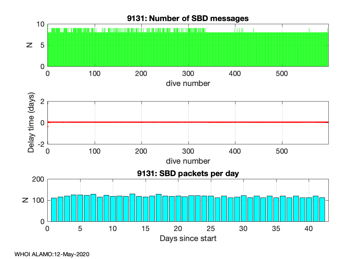Click the red delay time data line
The height and width of the screenshot is (259, 363).
pos(188,122)
